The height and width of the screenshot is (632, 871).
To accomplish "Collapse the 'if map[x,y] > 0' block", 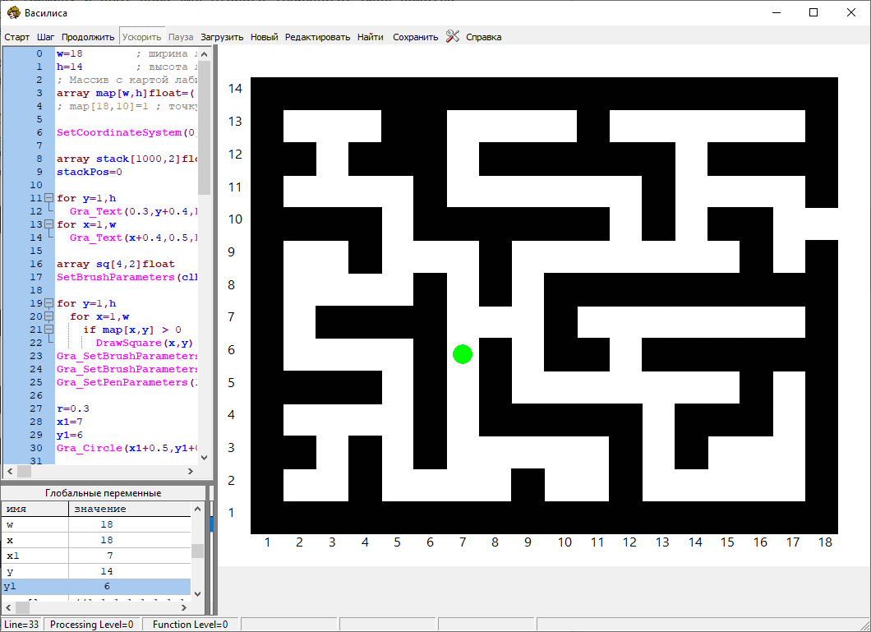I will 48,330.
